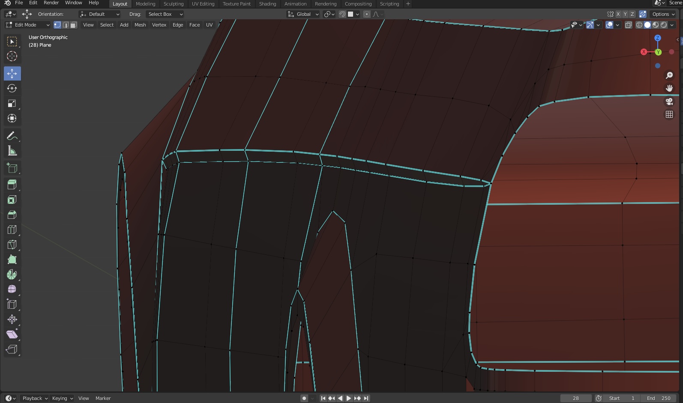Enable proportional editing
The width and height of the screenshot is (683, 403).
pyautogui.click(x=367, y=14)
